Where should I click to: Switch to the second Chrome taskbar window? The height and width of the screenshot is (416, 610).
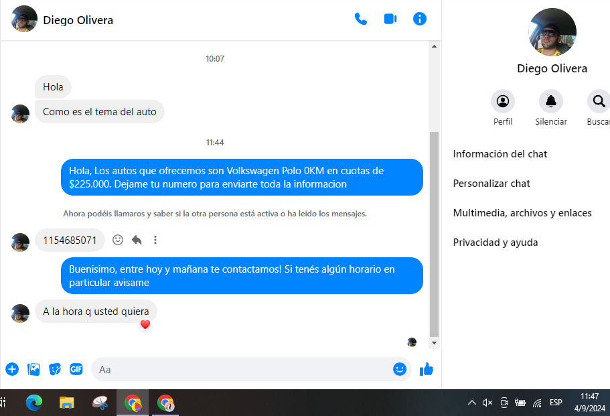click(x=165, y=403)
